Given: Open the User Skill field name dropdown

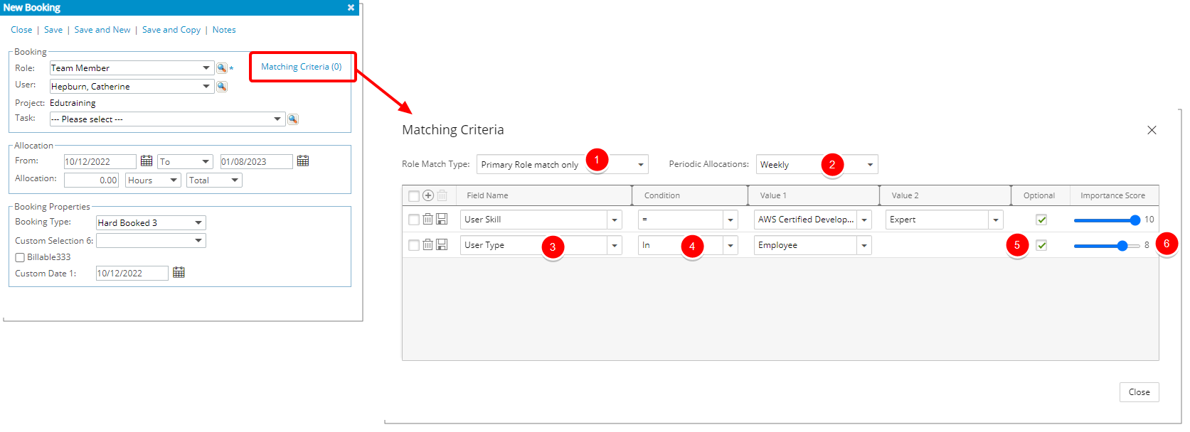Looking at the screenshot, I should click(x=615, y=220).
